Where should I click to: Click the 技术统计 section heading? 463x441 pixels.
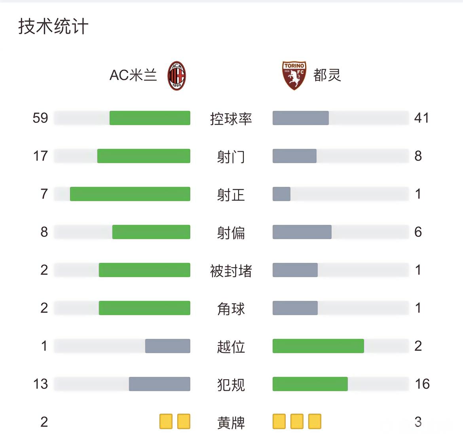pos(53,27)
